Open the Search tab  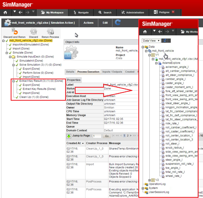[105, 12]
